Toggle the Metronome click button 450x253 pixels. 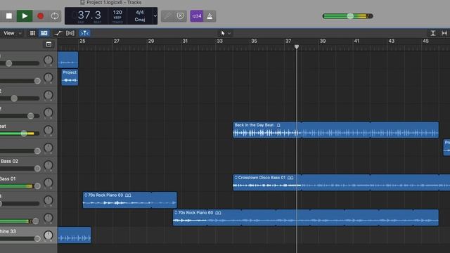(x=210, y=16)
